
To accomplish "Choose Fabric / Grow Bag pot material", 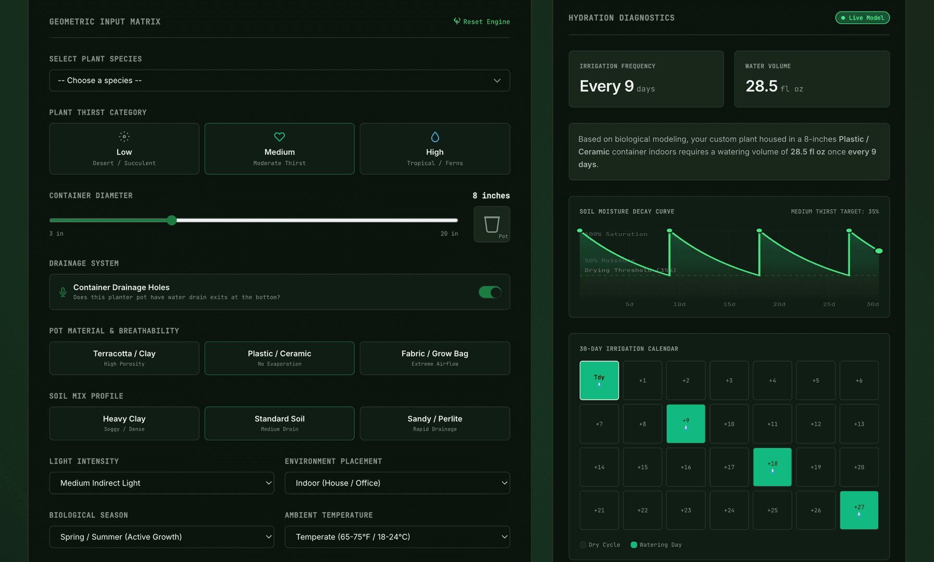I will [435, 358].
